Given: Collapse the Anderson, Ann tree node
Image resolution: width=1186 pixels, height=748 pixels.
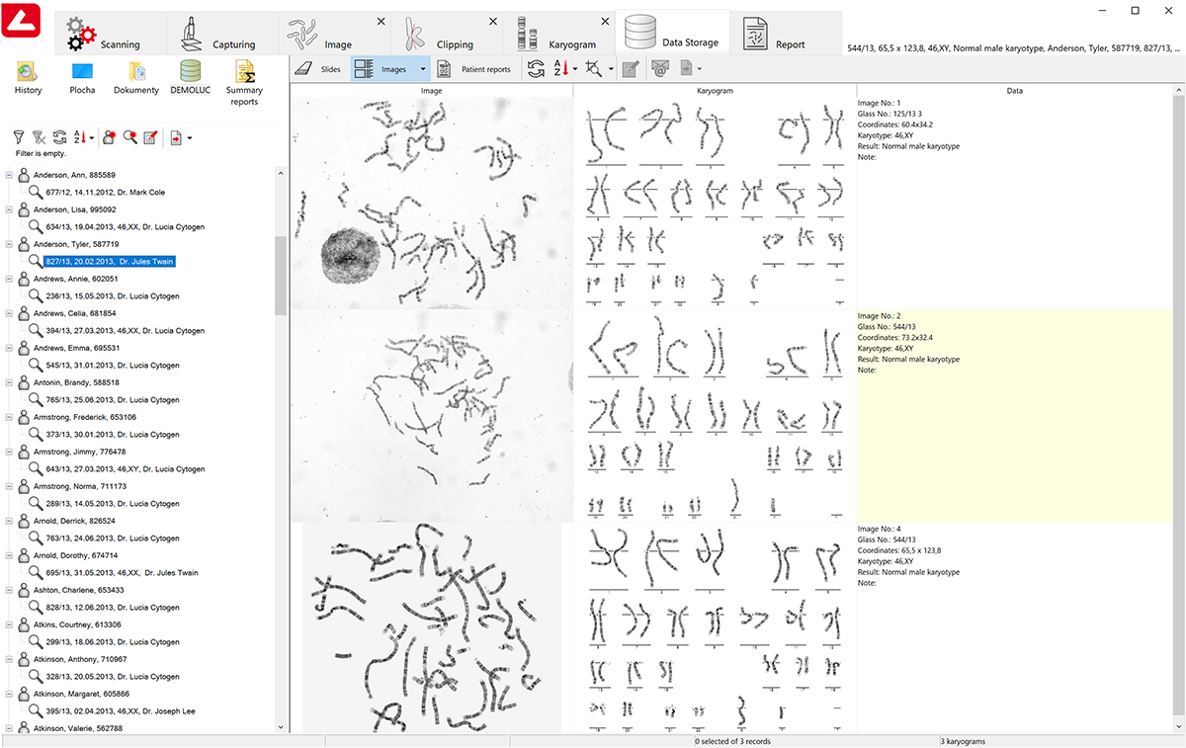Looking at the screenshot, I should coord(10,175).
